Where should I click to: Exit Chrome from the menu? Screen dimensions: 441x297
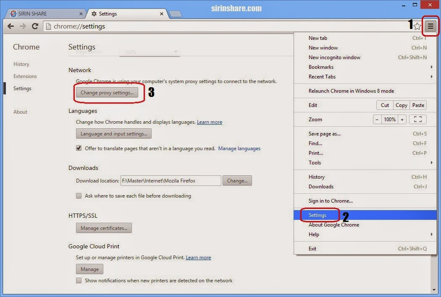365,249
